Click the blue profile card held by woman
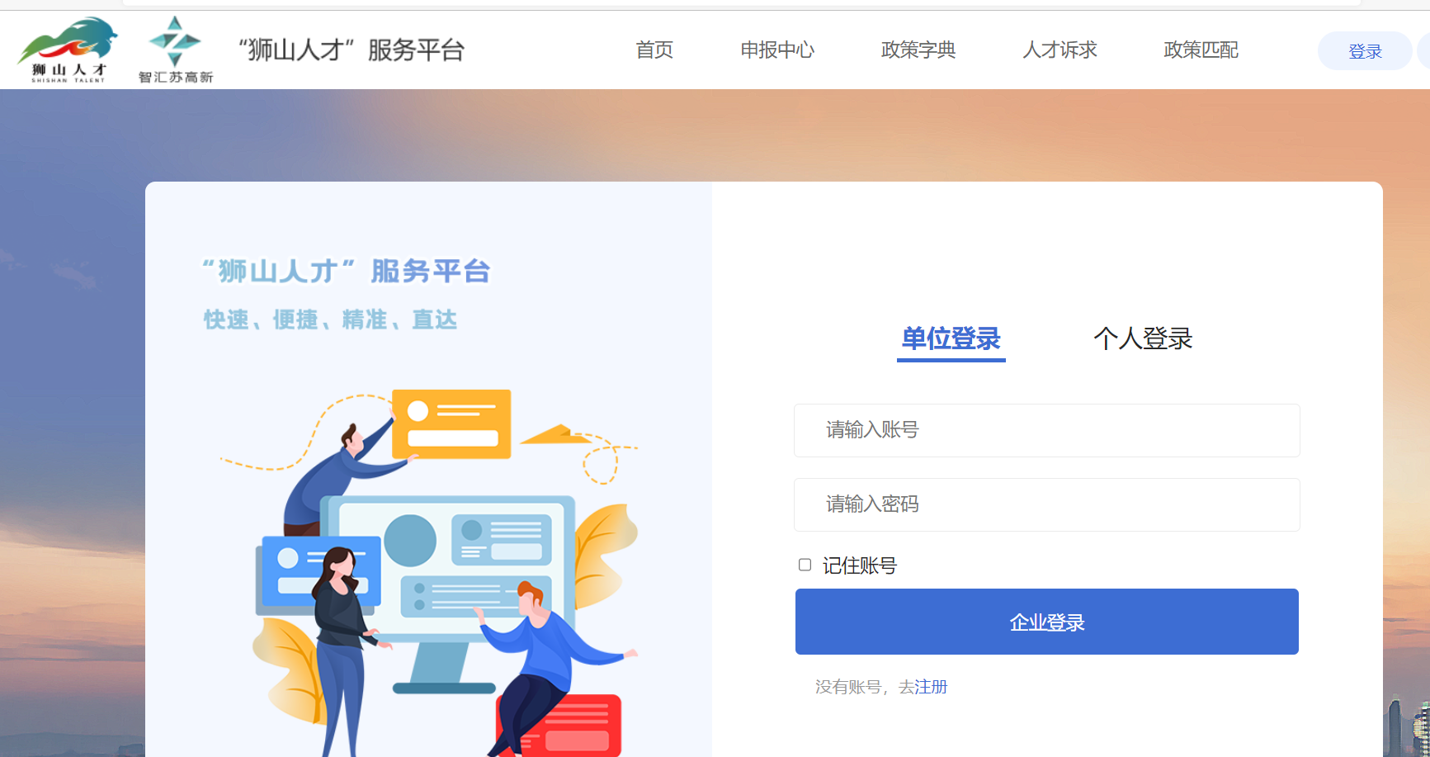 coord(319,573)
